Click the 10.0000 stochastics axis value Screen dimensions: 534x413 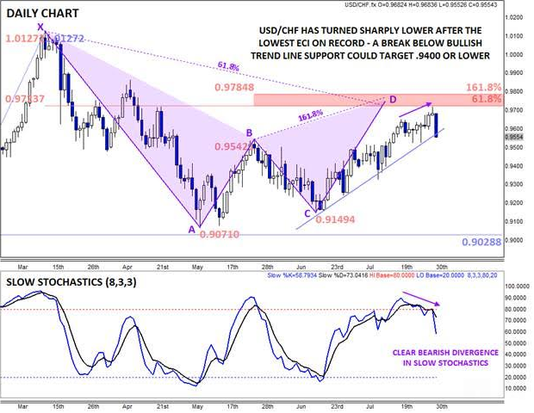point(516,389)
